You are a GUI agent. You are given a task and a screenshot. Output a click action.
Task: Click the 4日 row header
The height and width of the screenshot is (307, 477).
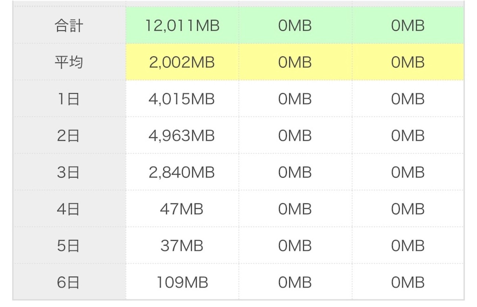[69, 209]
